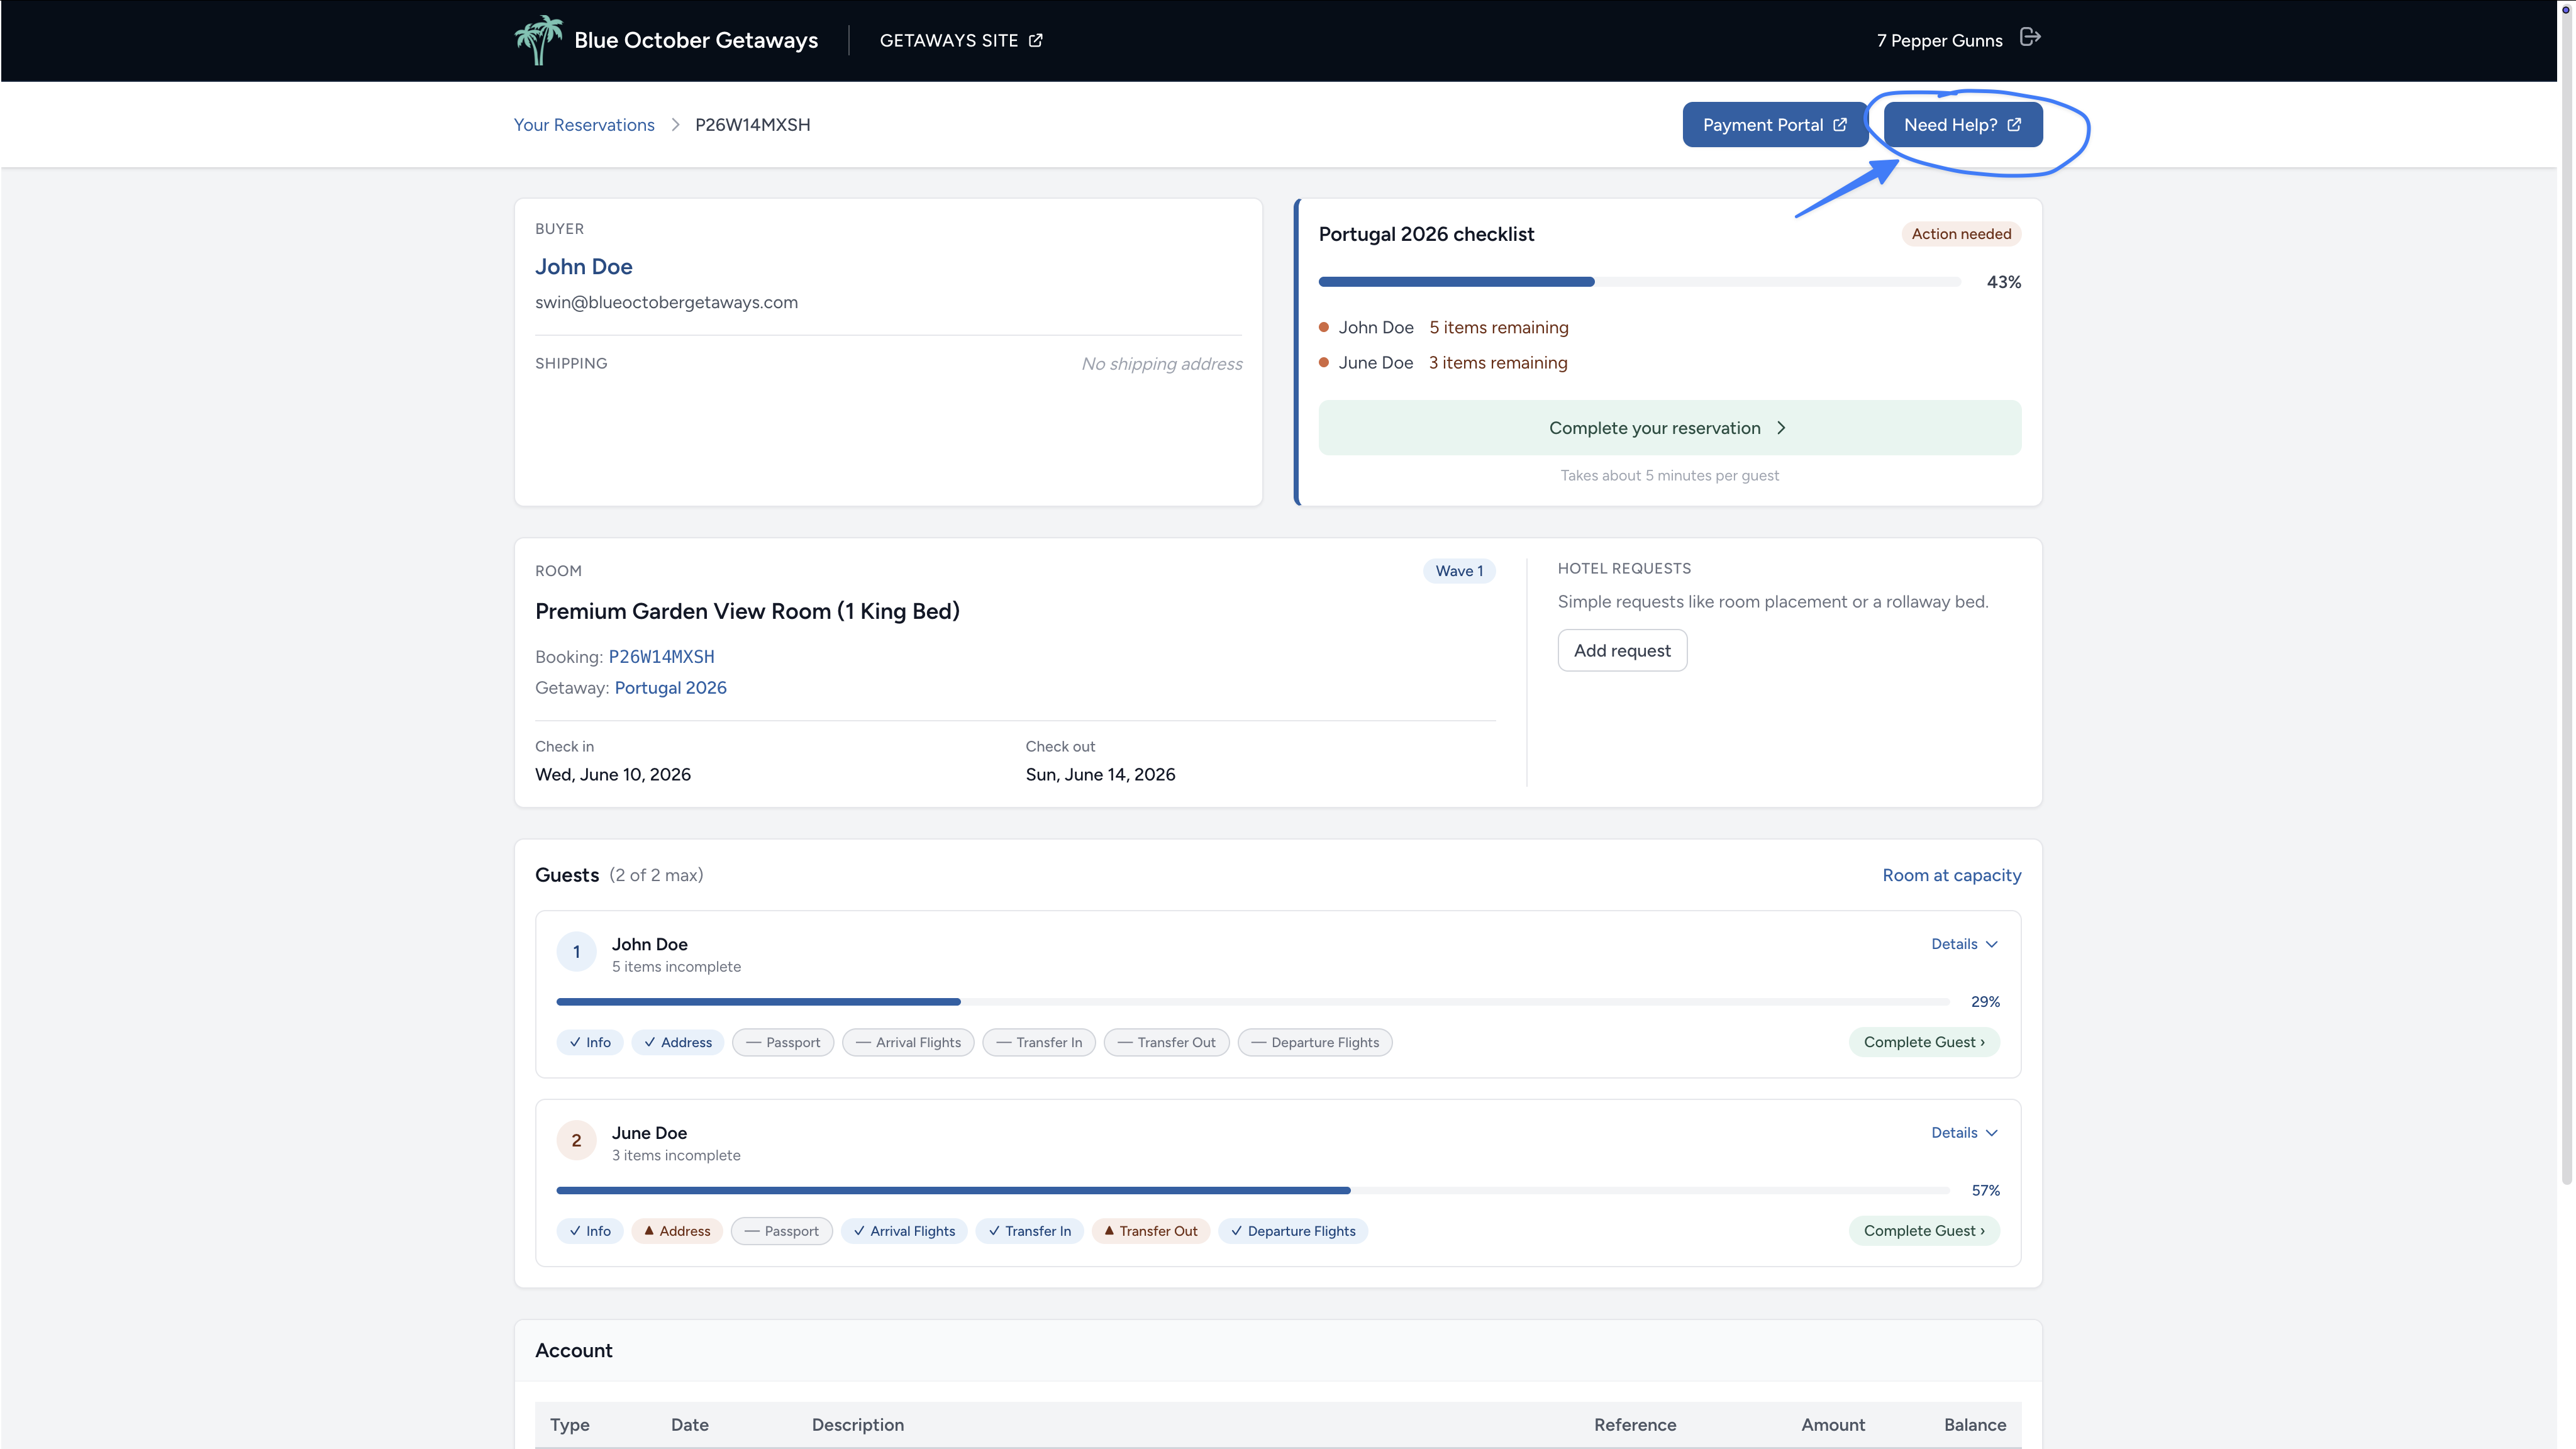Select June Doe's Address warning chip
The height and width of the screenshot is (1449, 2576).
click(677, 1231)
